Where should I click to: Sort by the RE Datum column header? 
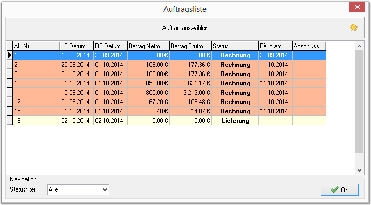coord(111,46)
